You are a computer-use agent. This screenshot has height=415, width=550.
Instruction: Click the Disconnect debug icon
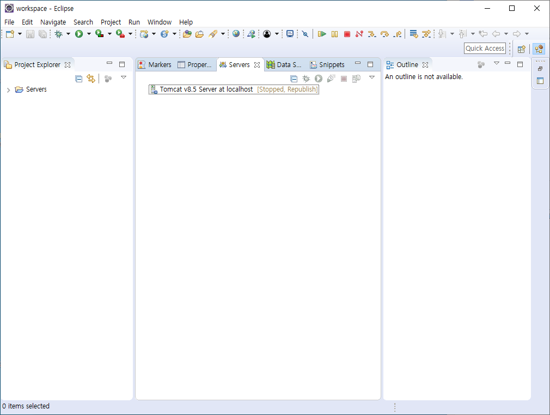[359, 34]
